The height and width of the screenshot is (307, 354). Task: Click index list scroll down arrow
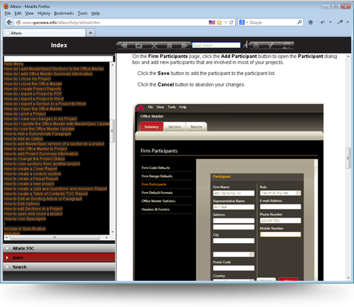[x=112, y=232]
